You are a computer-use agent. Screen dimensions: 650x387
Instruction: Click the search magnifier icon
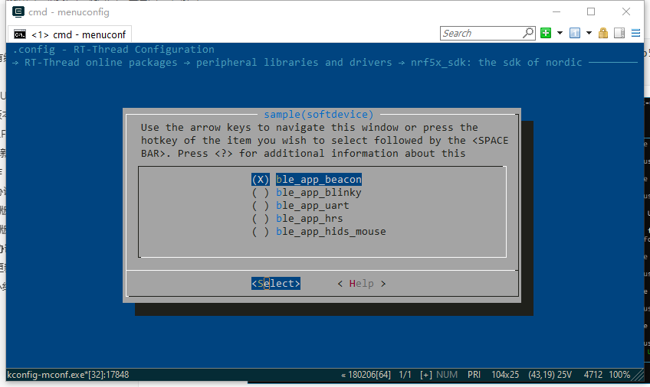pyautogui.click(x=528, y=33)
